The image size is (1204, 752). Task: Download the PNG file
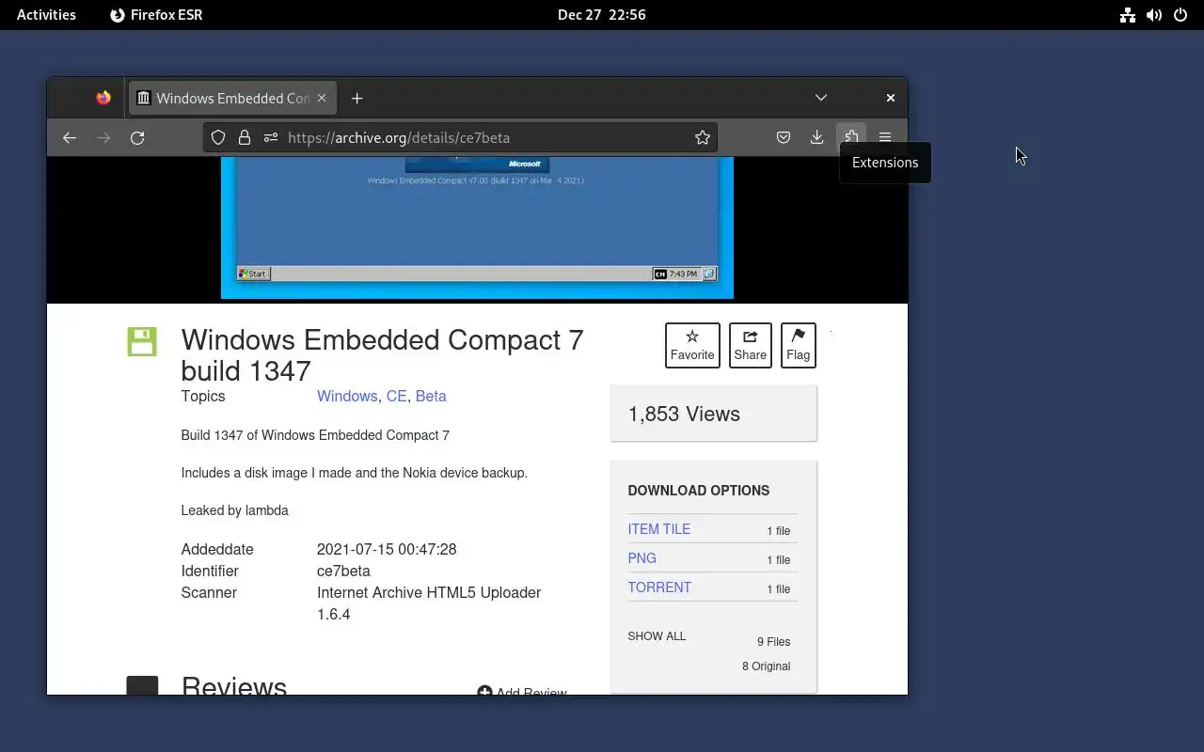click(x=642, y=558)
